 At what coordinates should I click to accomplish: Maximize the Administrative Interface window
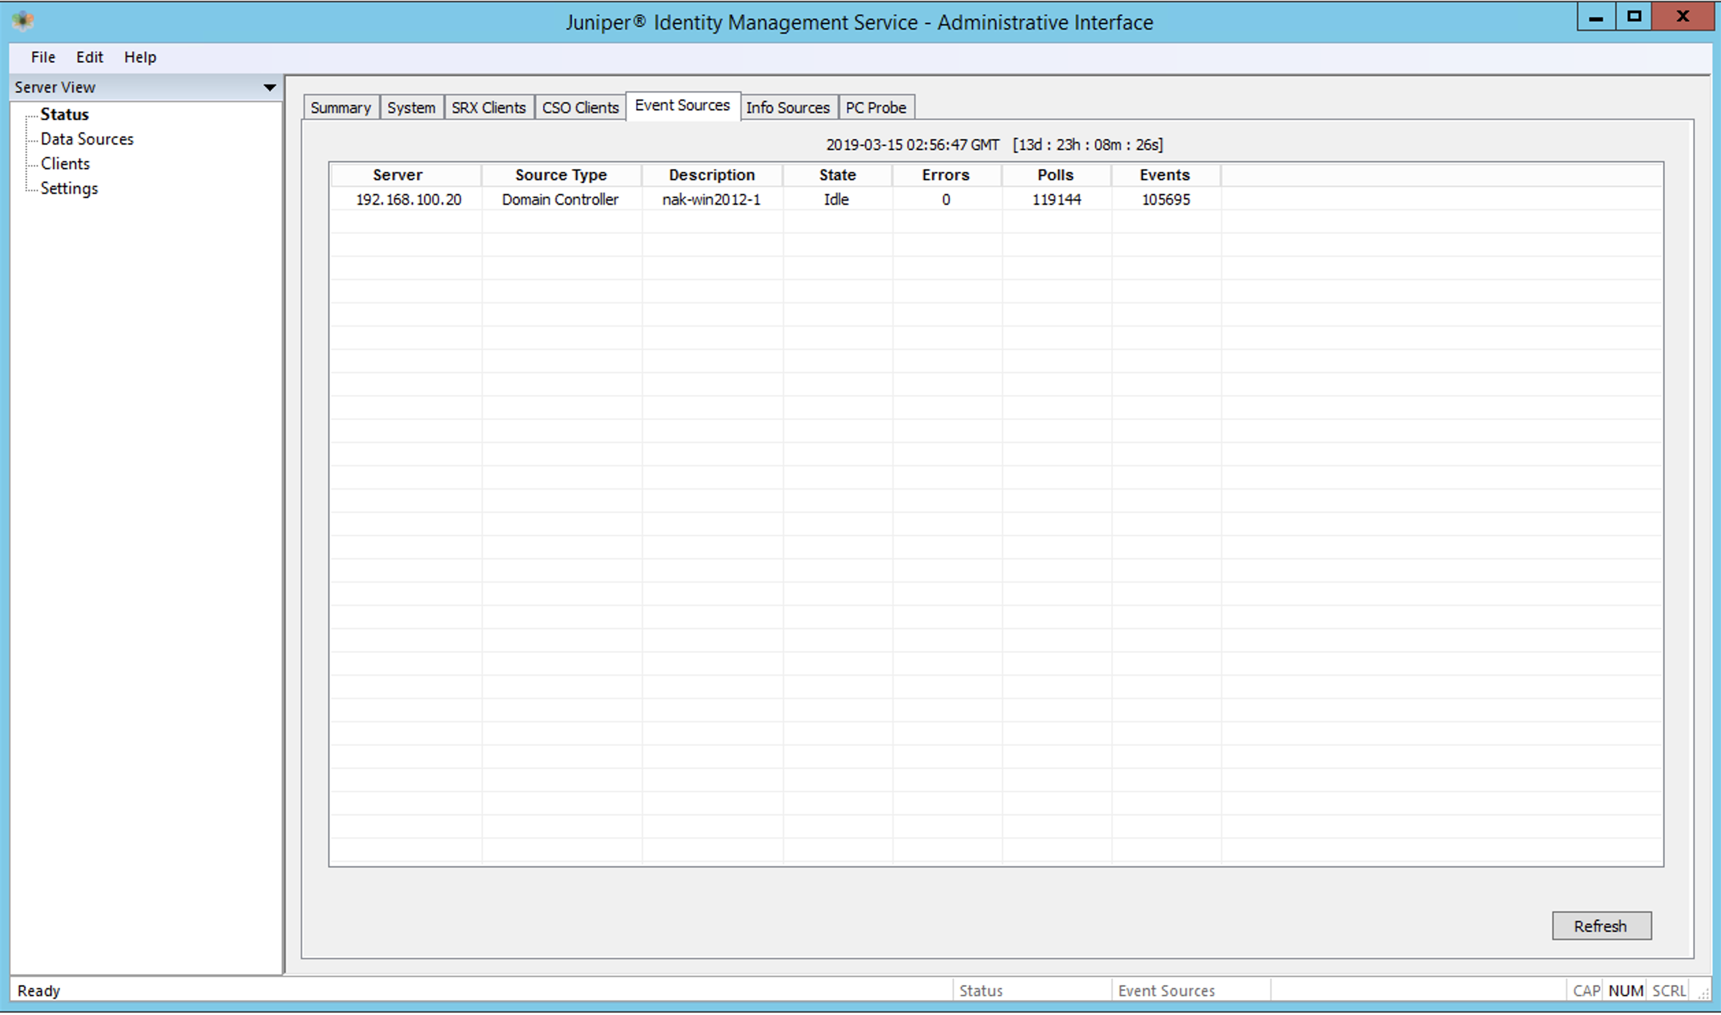(x=1634, y=17)
